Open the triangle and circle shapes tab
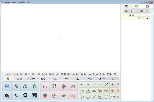This screenshot has height=102, width=154. pyautogui.click(x=43, y=79)
